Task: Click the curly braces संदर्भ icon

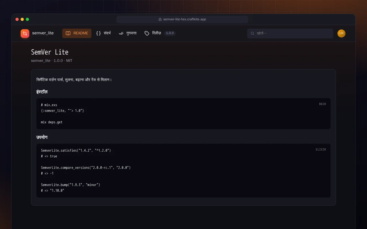Action: pyautogui.click(x=98, y=33)
